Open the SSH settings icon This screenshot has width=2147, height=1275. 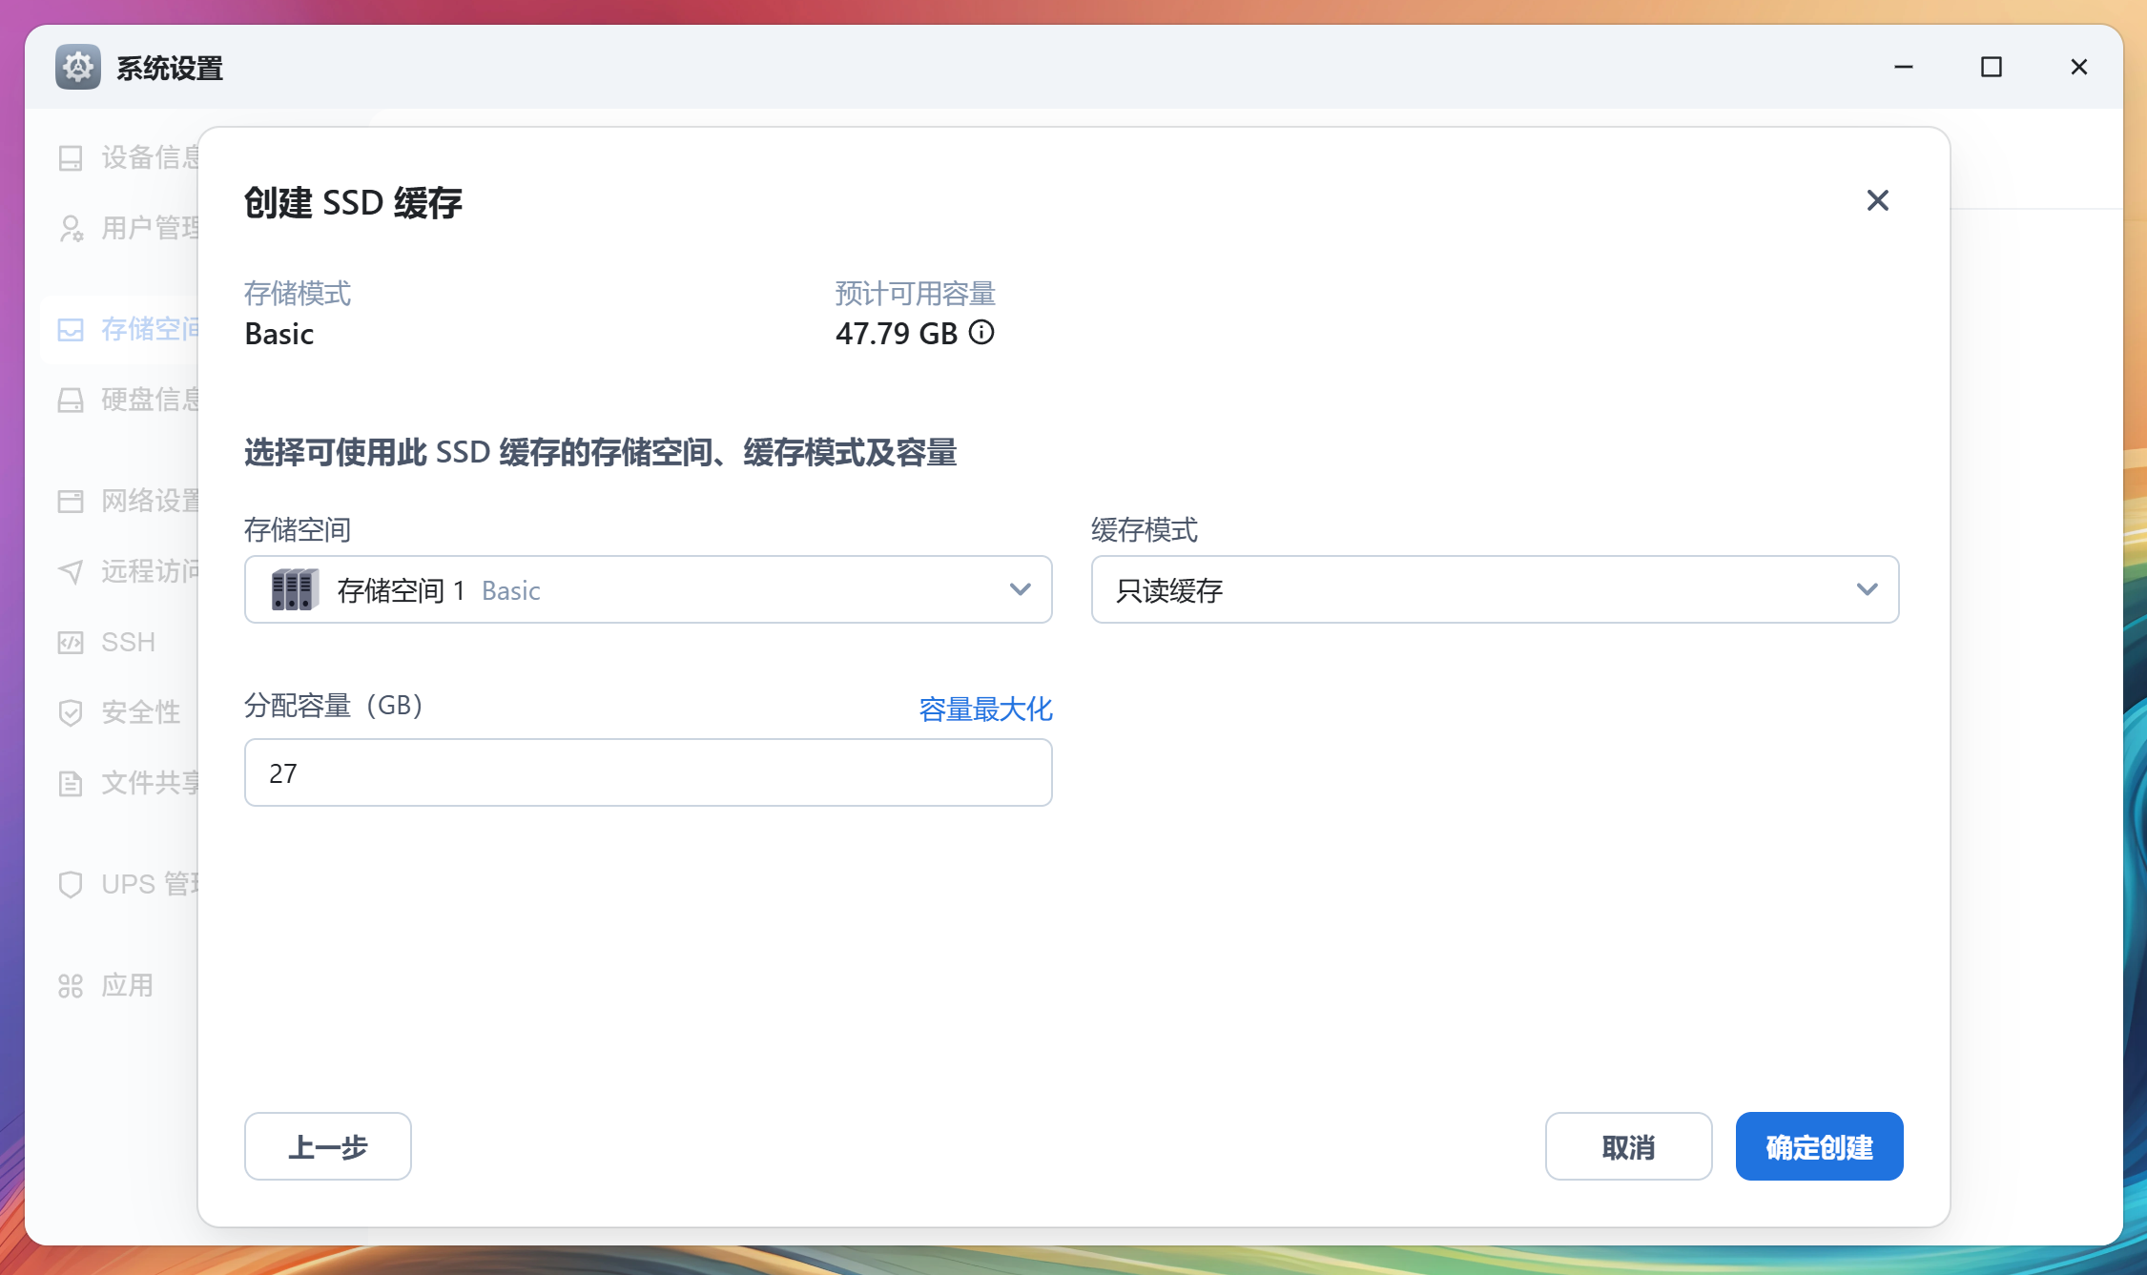[x=72, y=642]
